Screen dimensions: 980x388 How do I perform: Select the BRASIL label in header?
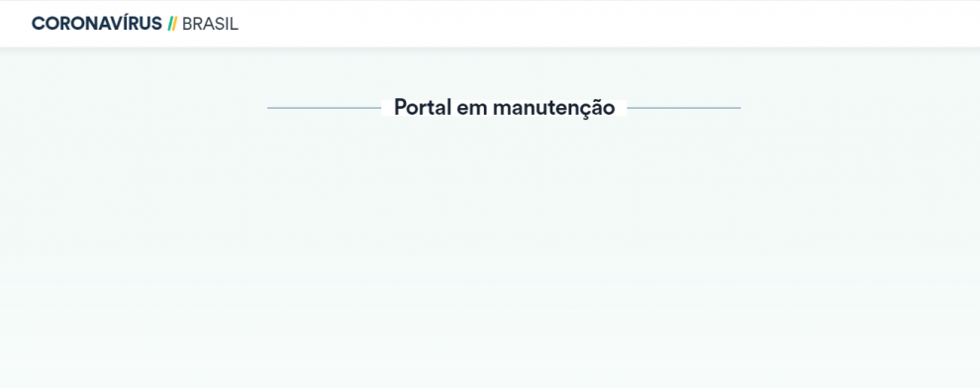coord(210,24)
